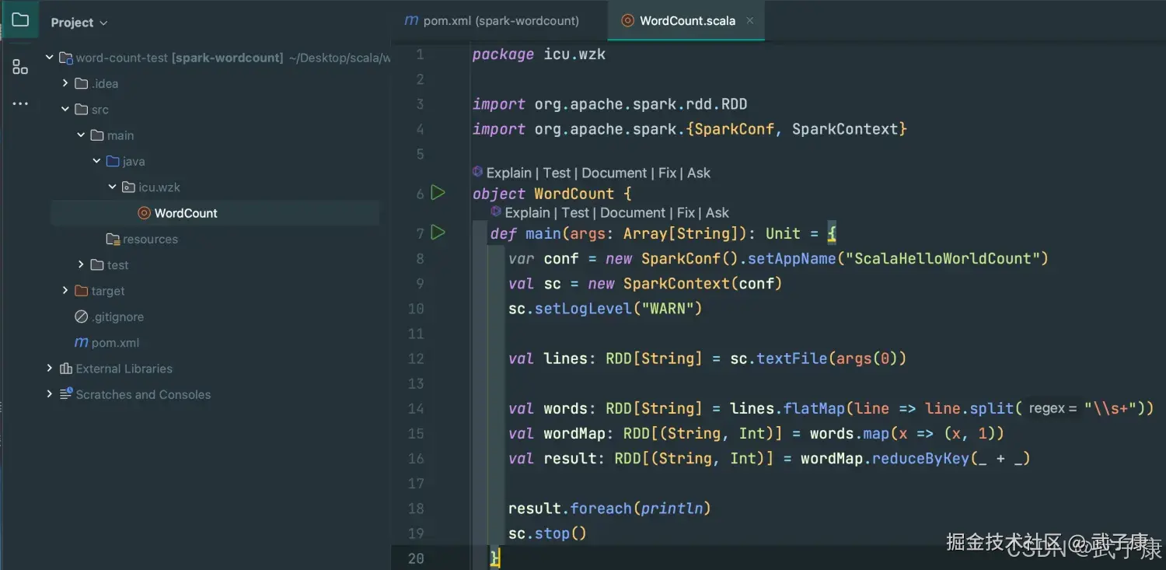Click the External Libraries icon

tap(66, 369)
